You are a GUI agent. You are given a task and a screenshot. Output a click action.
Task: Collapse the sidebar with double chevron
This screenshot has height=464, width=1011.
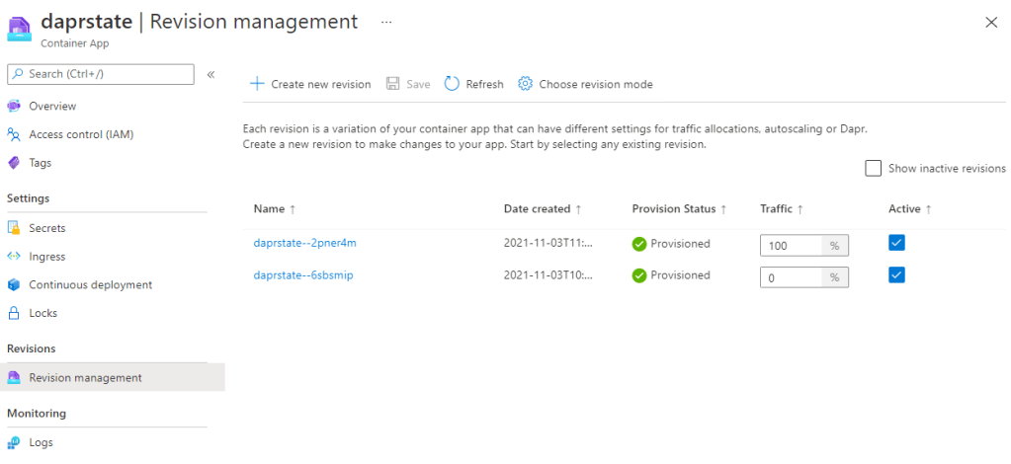click(x=211, y=75)
